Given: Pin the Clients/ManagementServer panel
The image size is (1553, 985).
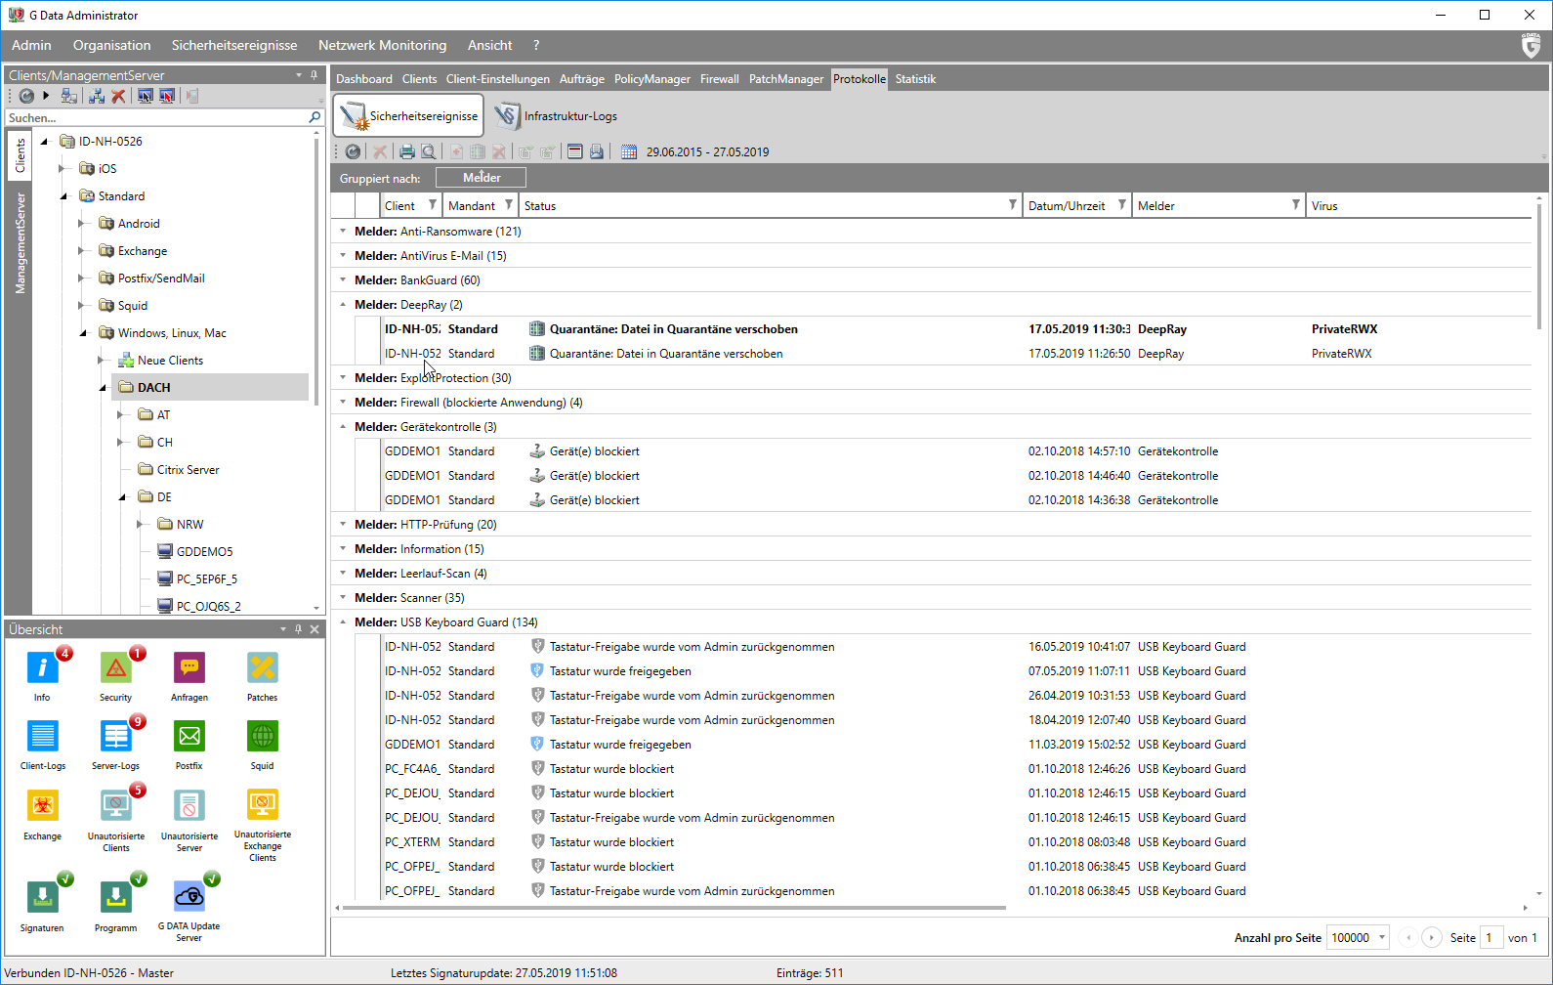Looking at the screenshot, I should click(x=314, y=75).
